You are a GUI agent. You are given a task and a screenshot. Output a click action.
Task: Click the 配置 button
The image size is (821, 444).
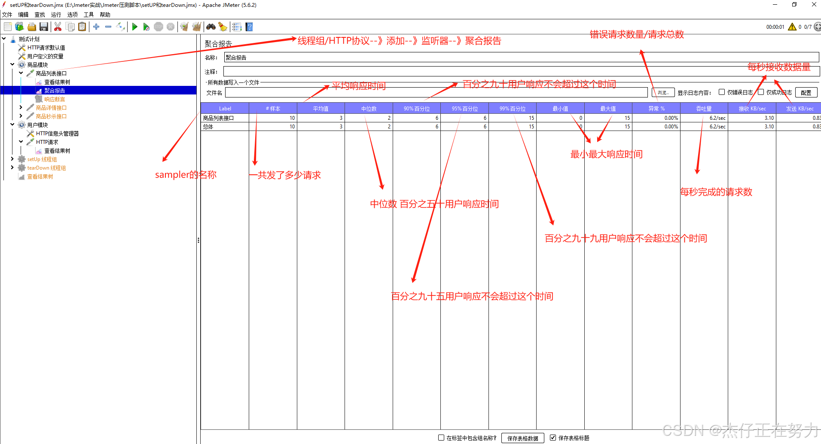point(806,92)
